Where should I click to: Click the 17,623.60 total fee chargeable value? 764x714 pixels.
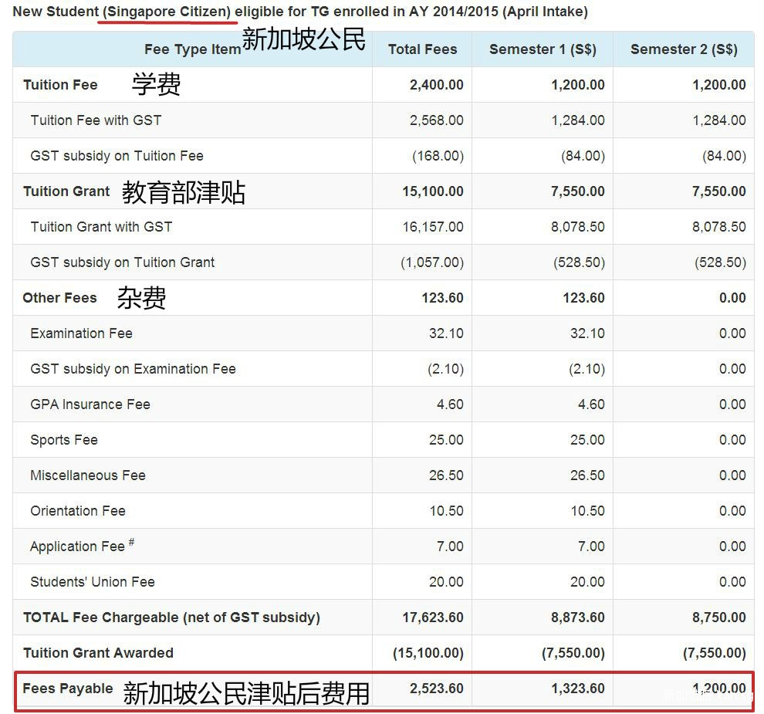pos(432,618)
